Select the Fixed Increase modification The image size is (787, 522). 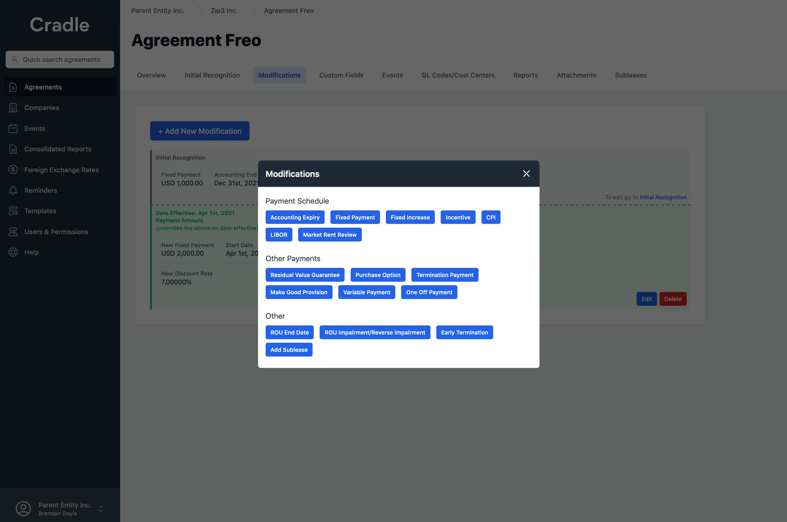pos(410,217)
